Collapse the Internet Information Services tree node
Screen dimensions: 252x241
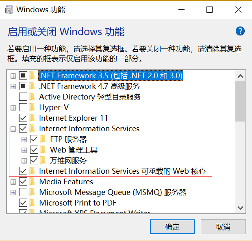tap(13, 129)
